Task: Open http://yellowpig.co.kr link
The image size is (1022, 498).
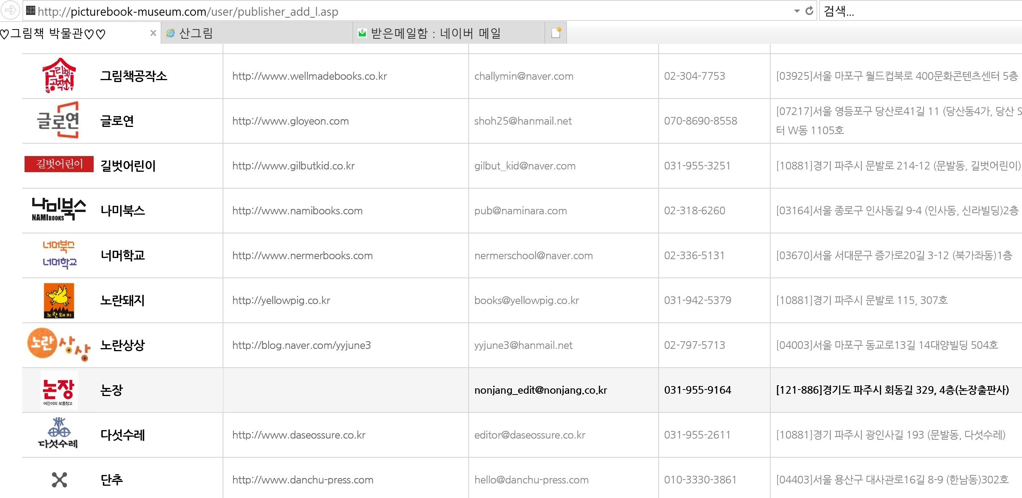Action: pos(281,300)
